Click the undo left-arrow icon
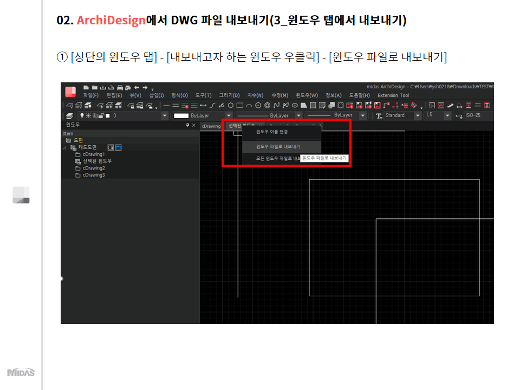520x390 pixels. [x=136, y=88]
